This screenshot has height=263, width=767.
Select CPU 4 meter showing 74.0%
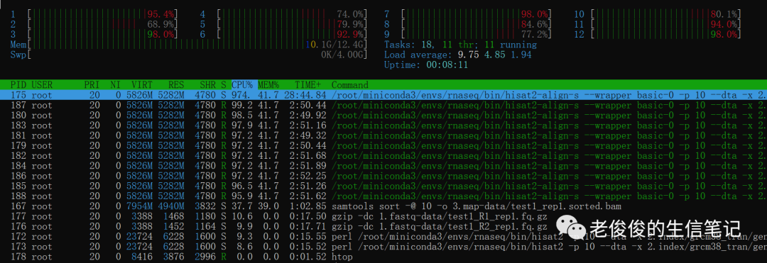(283, 14)
